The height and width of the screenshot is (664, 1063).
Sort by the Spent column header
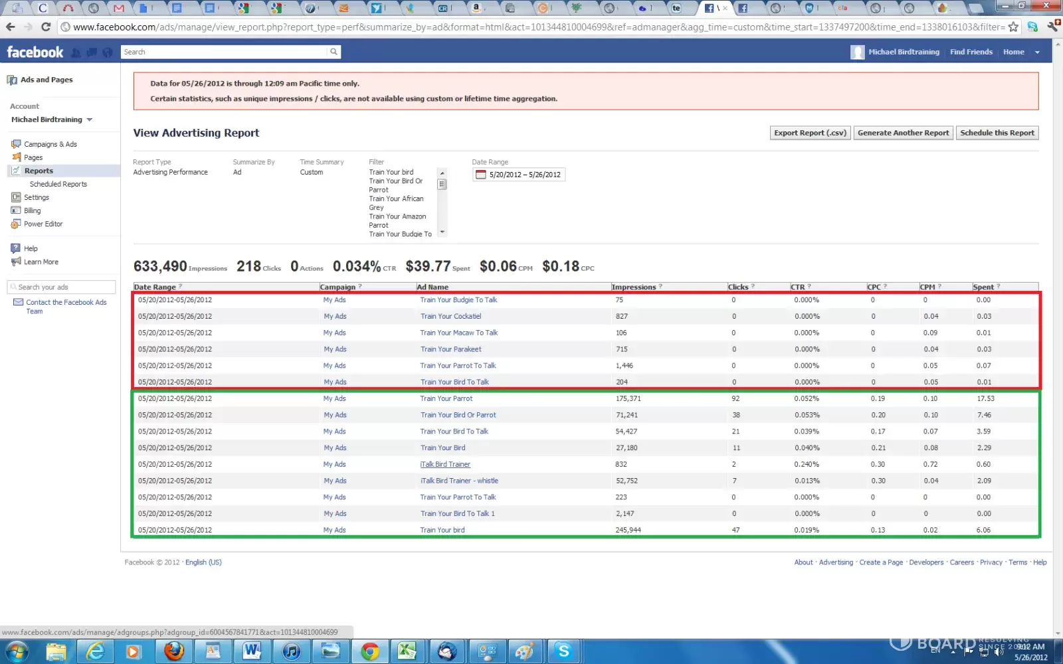983,287
